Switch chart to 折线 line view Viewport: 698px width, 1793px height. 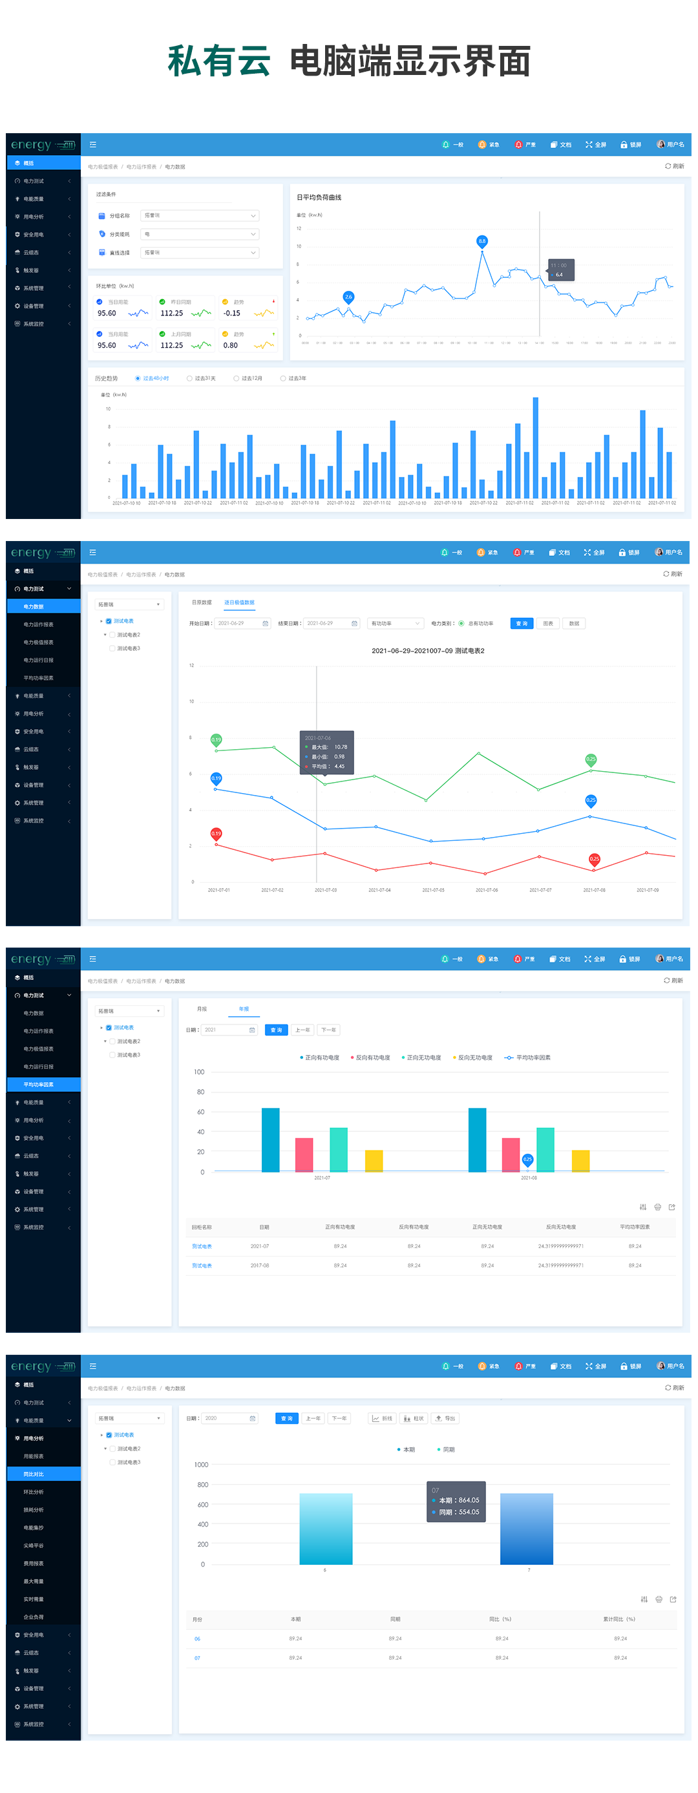tap(382, 1418)
